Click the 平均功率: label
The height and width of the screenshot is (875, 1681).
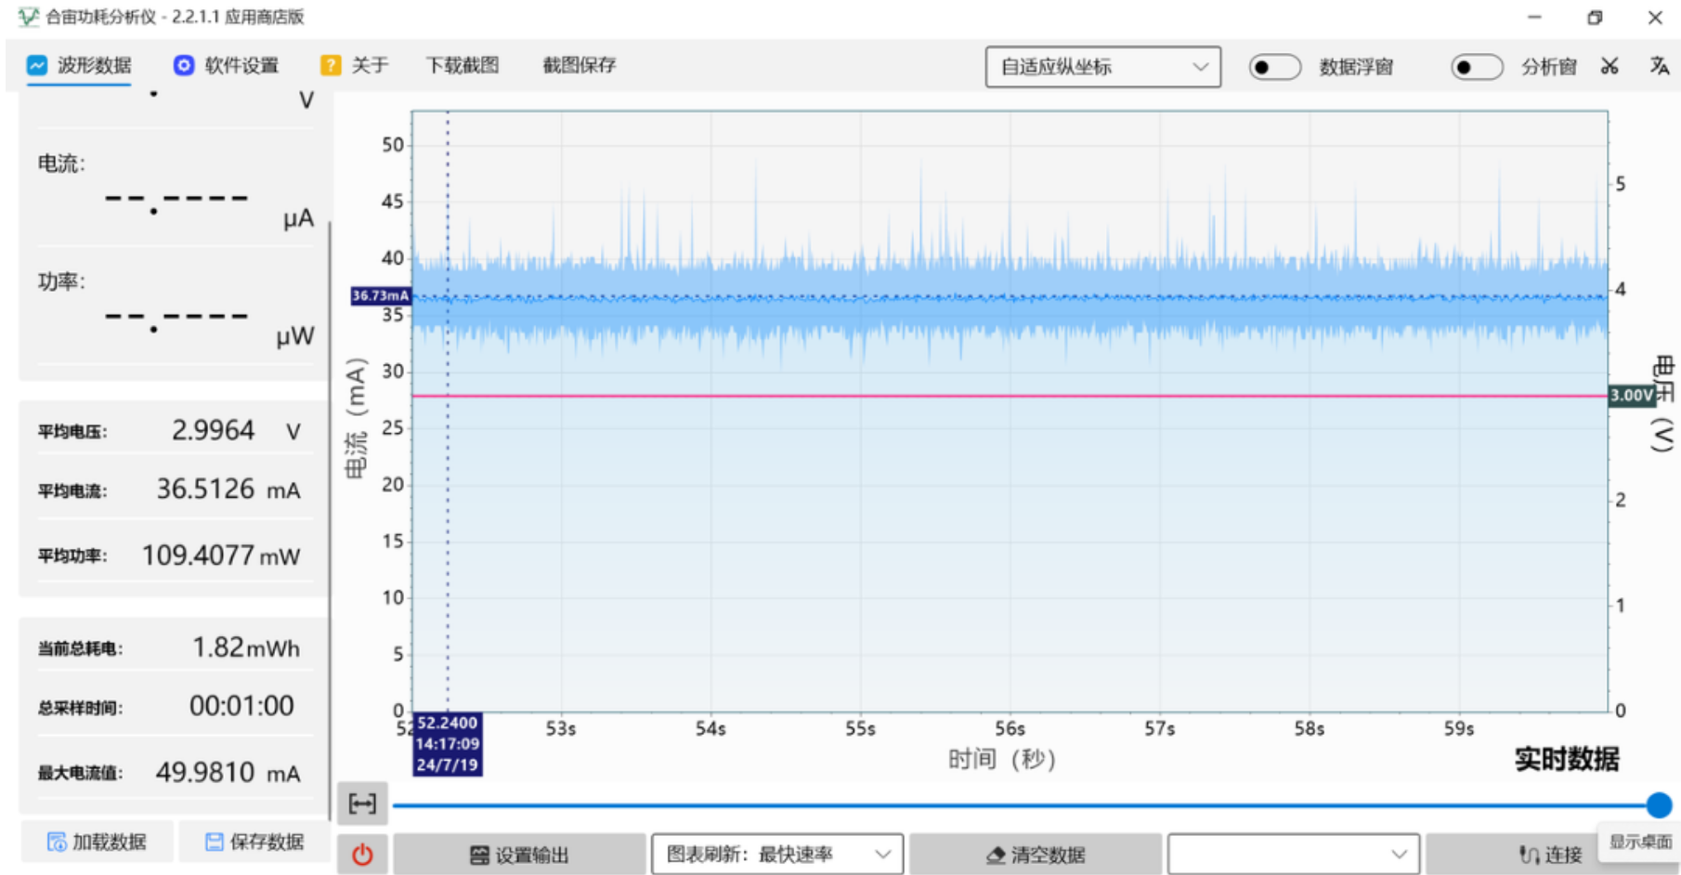tap(72, 555)
